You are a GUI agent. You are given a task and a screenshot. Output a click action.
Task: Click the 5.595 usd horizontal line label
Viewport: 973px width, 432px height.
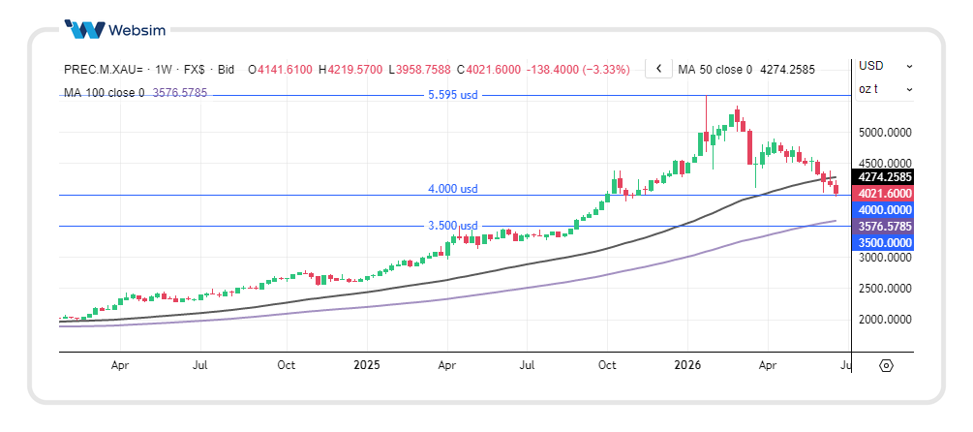coord(453,96)
